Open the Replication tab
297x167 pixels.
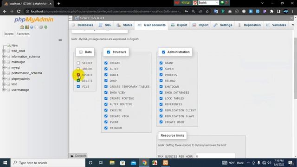[250, 25]
